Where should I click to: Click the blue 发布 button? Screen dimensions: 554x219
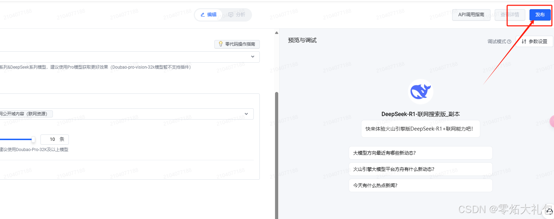pos(540,15)
